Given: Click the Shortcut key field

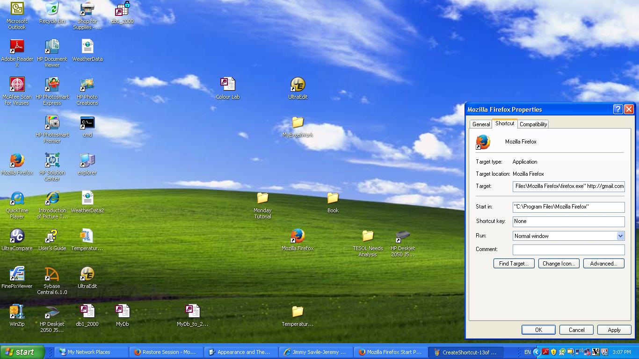Looking at the screenshot, I should point(568,221).
